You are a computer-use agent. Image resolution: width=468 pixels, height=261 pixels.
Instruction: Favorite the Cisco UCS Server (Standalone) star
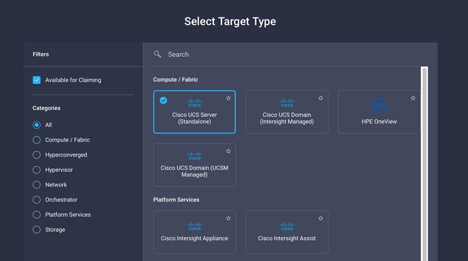229,98
